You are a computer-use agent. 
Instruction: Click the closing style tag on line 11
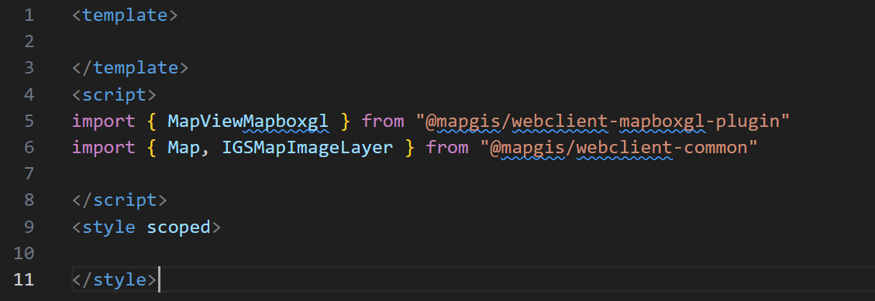[x=114, y=279]
